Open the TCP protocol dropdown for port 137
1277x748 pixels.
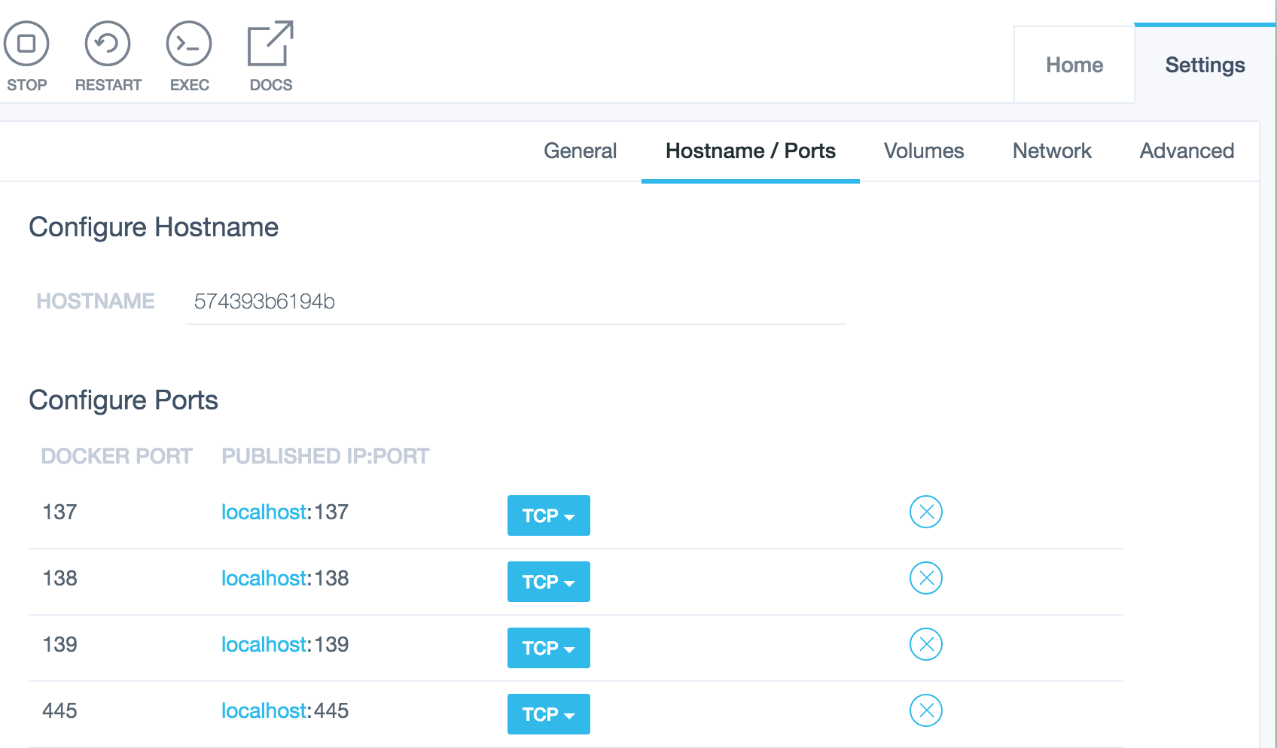click(549, 515)
